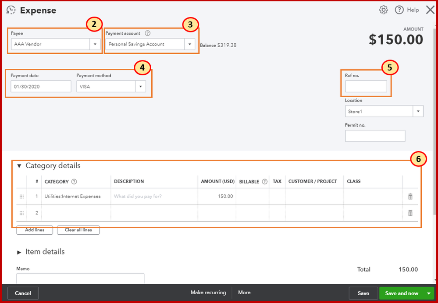Open the settings gear icon
438x303 pixels.
coord(384,10)
